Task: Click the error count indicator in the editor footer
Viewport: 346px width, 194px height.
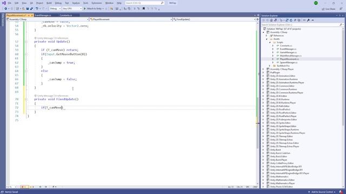Action: pyautogui.click(x=24, y=187)
